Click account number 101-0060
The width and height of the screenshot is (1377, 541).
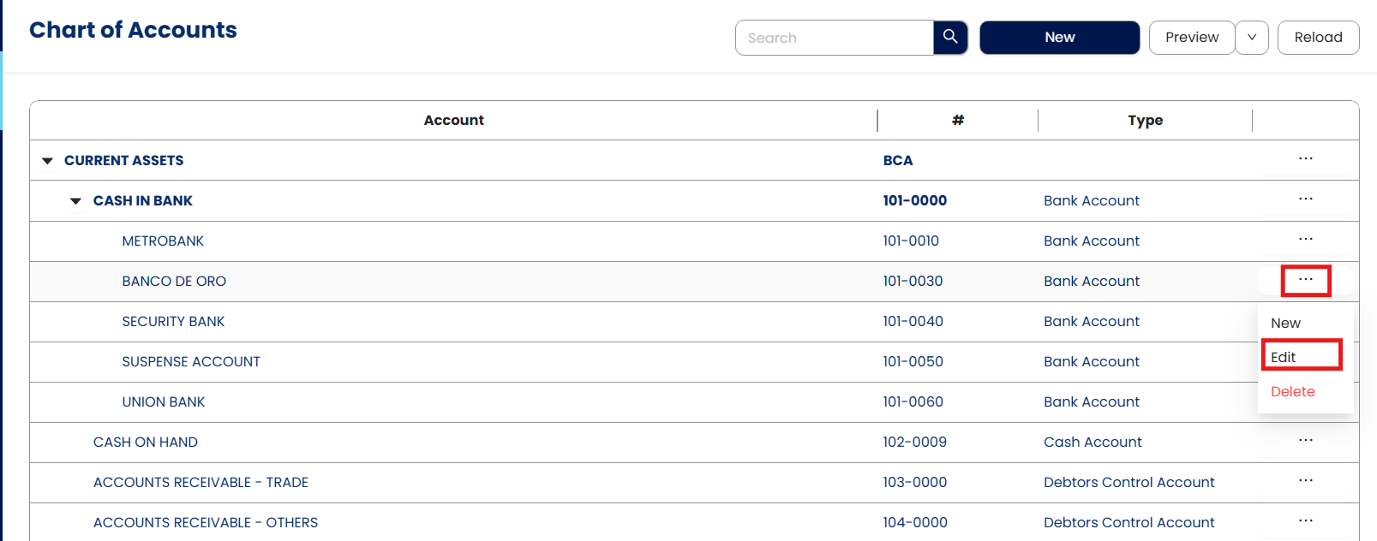point(913,402)
